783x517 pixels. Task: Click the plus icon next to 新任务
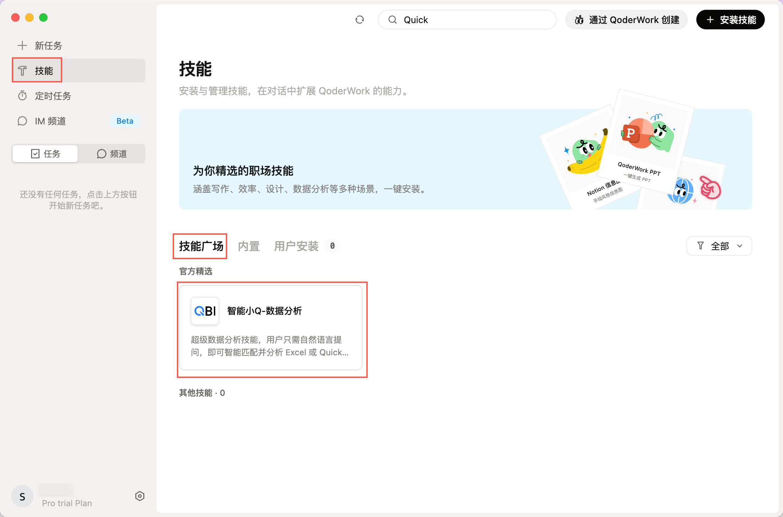pos(22,45)
